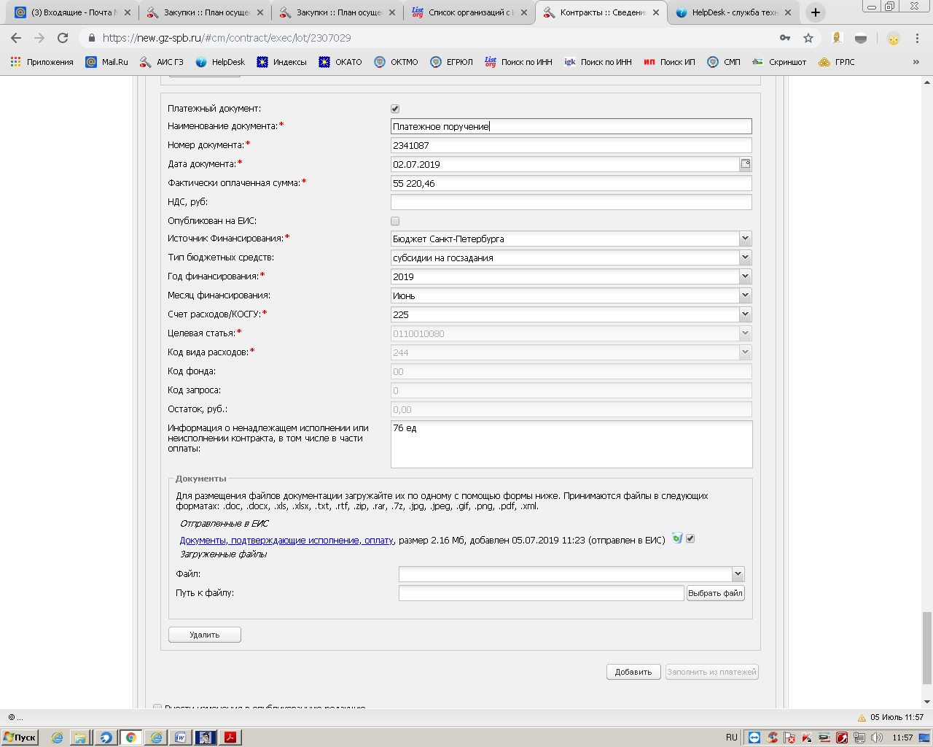Viewport: 933px width, 747px height.
Task: Open the volume control in system tray
Action: coord(877,738)
